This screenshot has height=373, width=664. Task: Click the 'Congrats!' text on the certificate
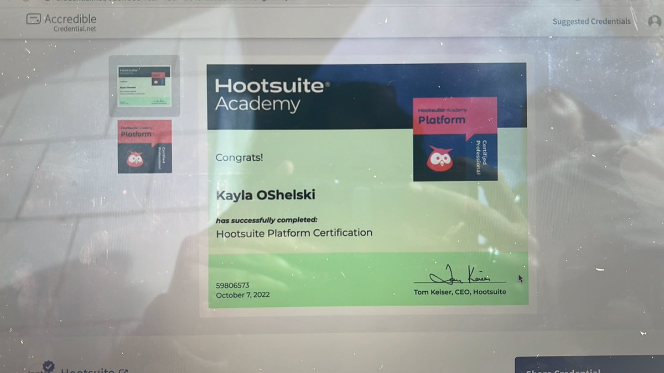(239, 158)
